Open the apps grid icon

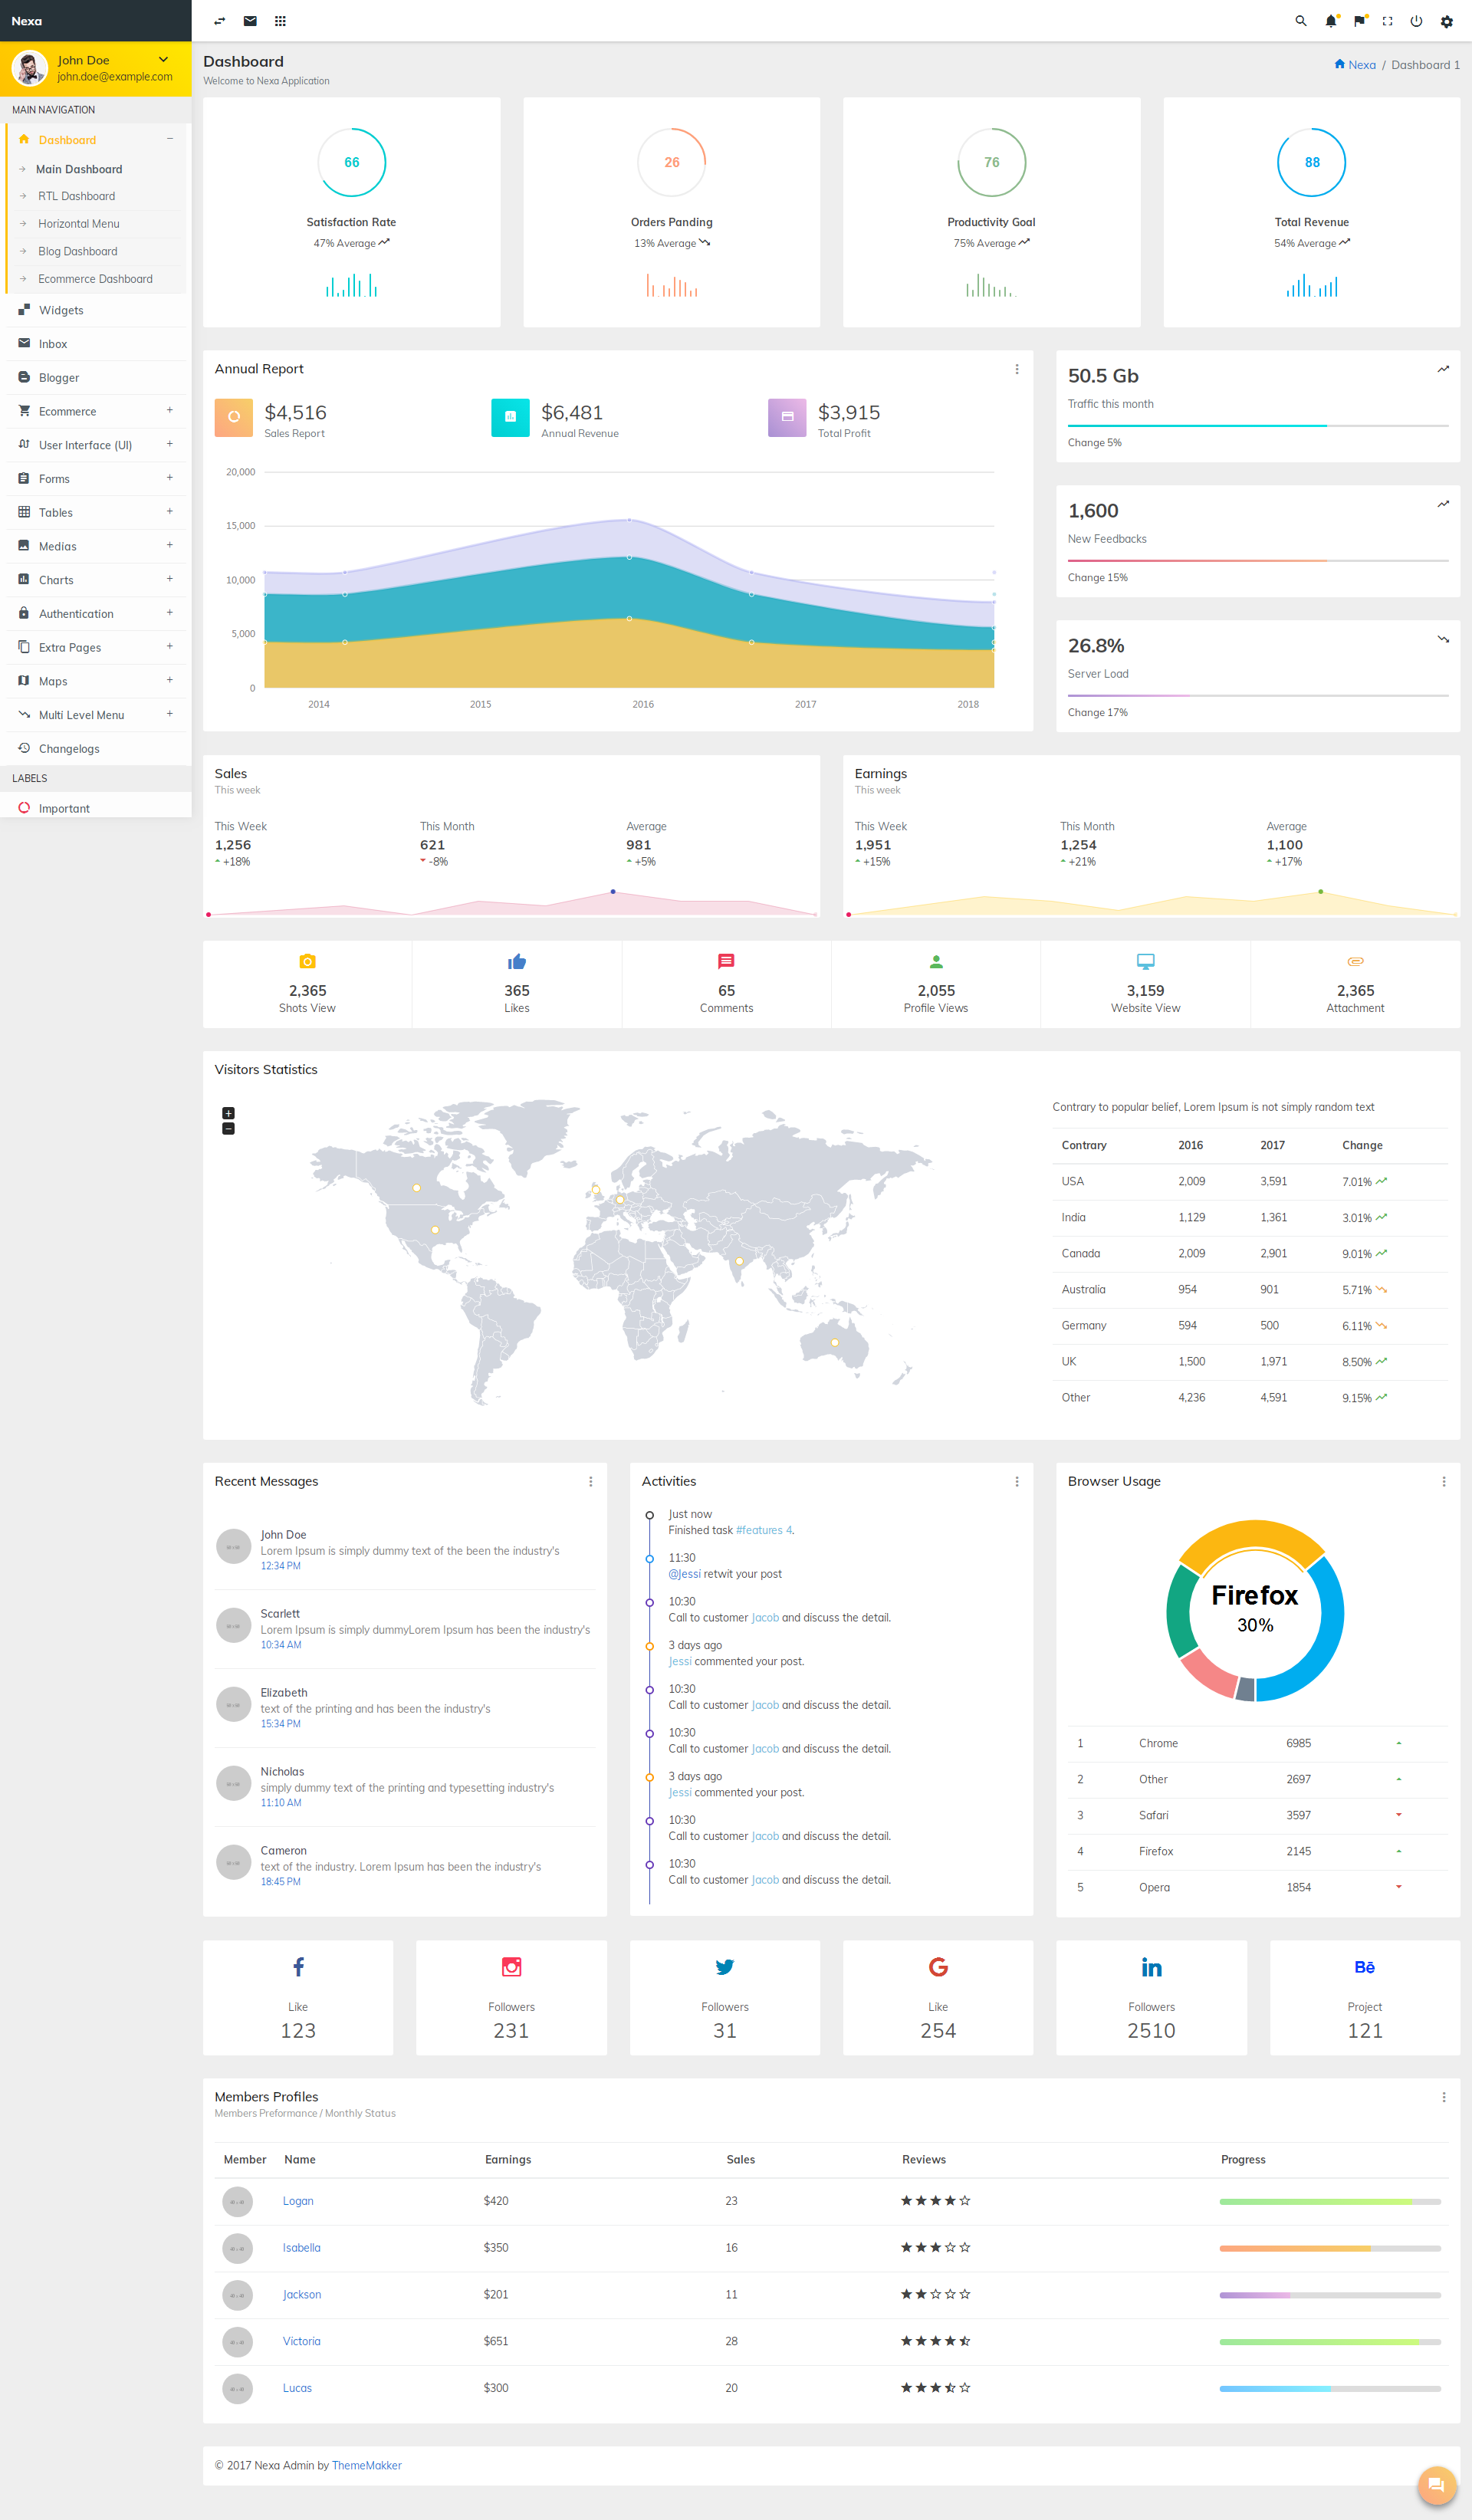pos(280,21)
